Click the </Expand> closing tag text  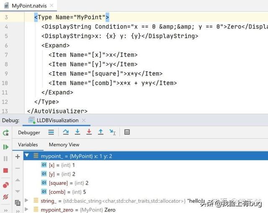[x=57, y=93]
